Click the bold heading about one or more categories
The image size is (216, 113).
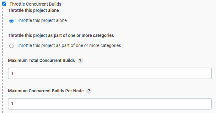[61, 35]
